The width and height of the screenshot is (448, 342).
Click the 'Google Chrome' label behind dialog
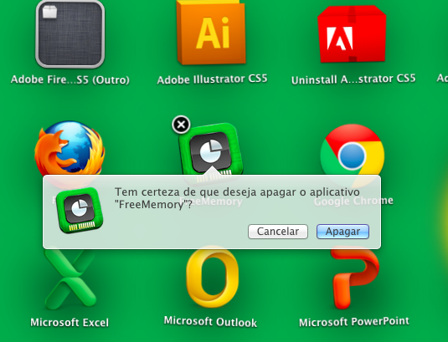(353, 201)
